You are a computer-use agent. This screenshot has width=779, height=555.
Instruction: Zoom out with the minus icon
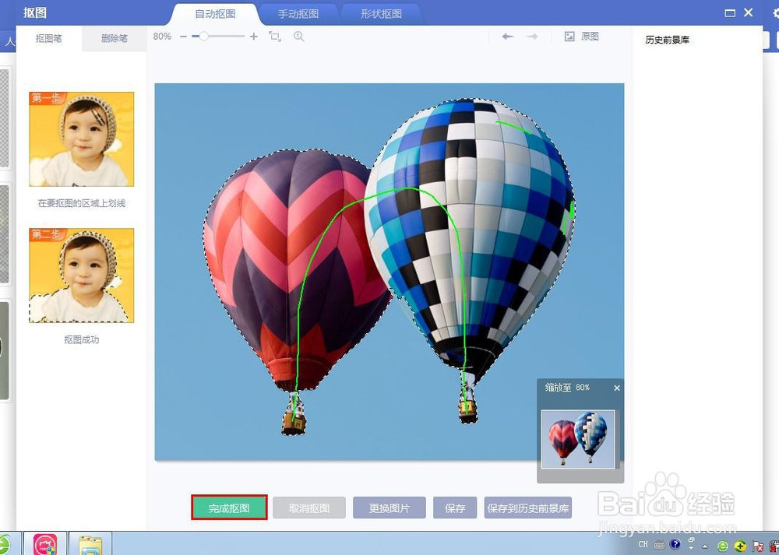click(x=185, y=37)
